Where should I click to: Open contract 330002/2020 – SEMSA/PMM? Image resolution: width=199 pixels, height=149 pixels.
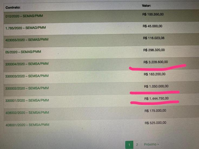click(27, 88)
